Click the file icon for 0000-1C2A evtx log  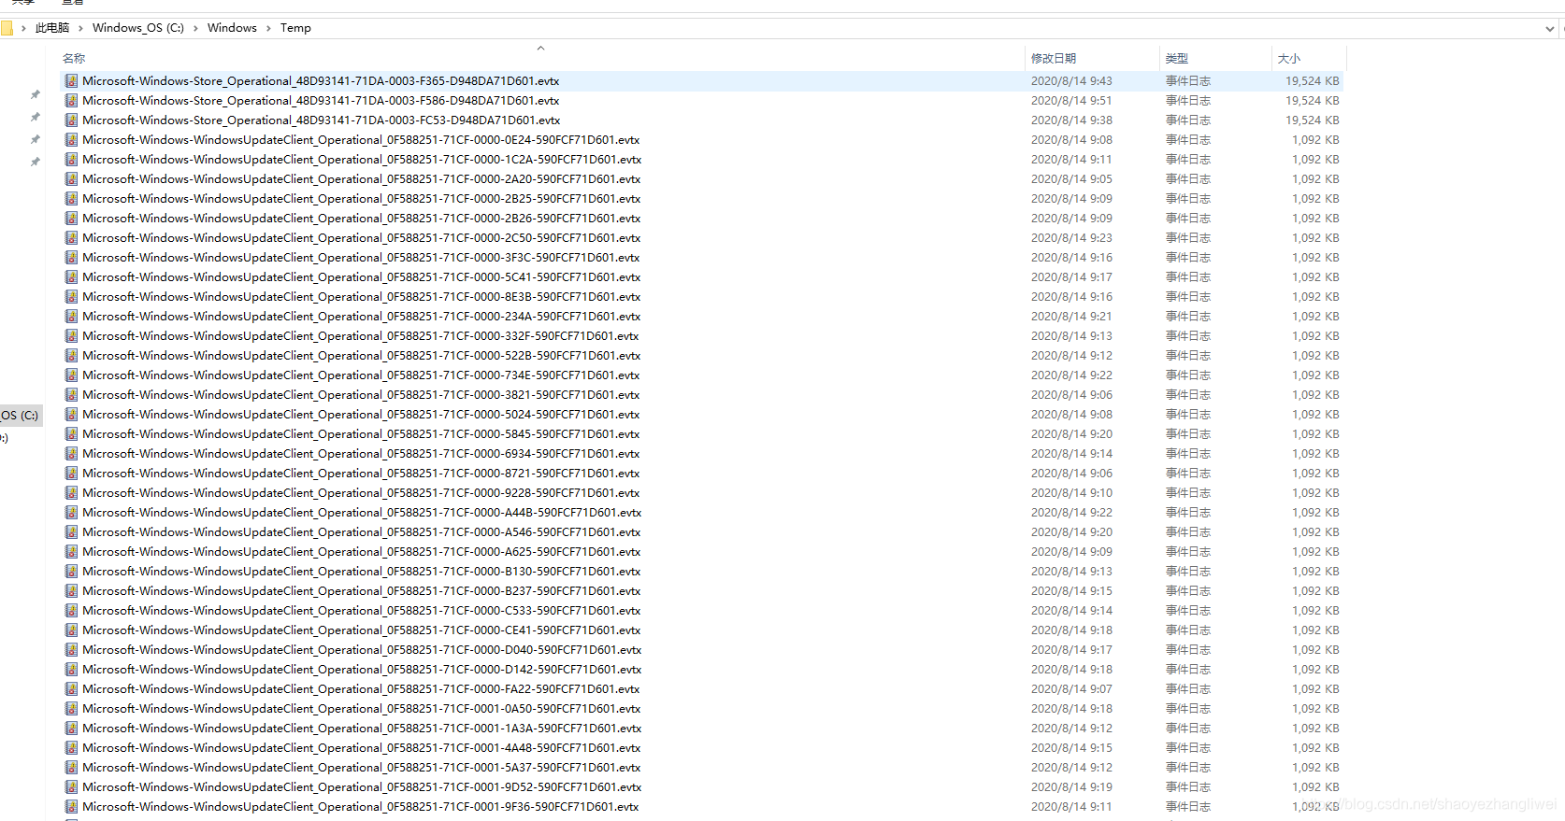71,160
